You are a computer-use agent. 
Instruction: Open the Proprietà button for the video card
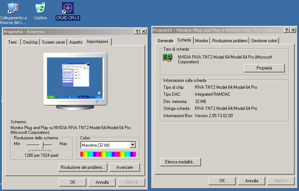coord(264,68)
